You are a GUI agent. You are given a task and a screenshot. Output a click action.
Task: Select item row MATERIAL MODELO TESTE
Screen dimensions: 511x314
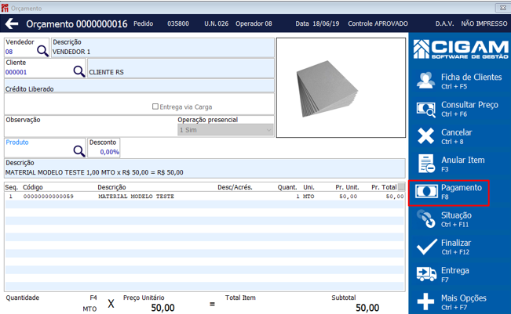(204, 197)
